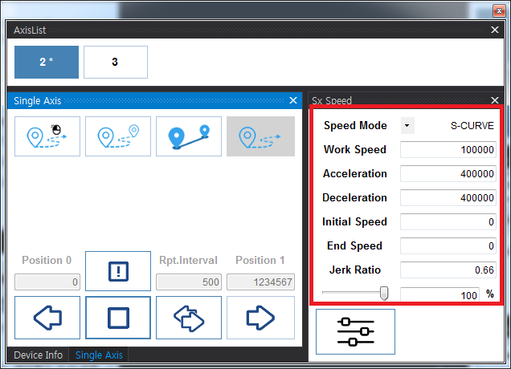Click the left arrow move button
The width and height of the screenshot is (511, 369).
coord(47,318)
